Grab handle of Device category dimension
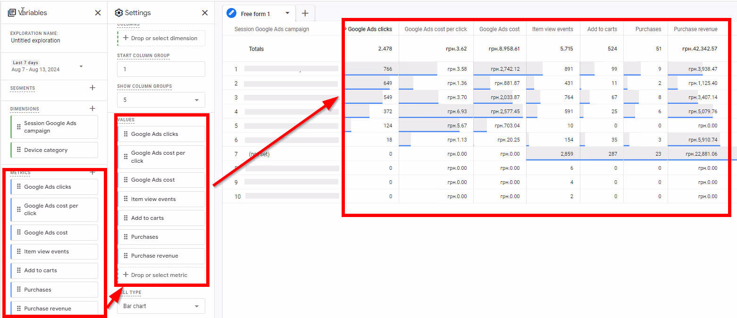Screen dimensions: 737x318 [18, 150]
